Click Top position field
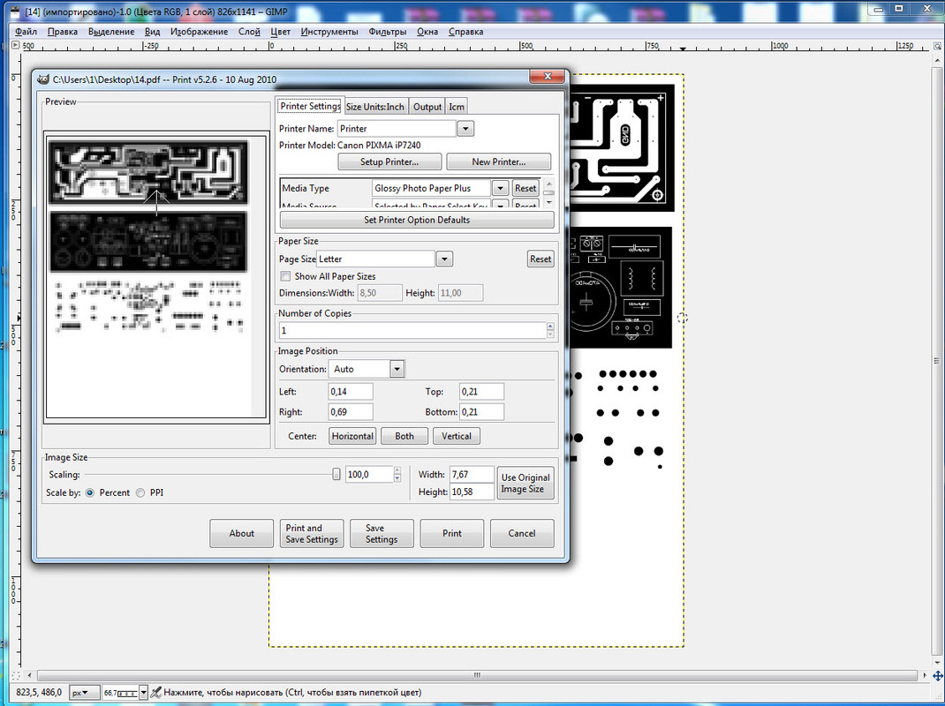 tap(481, 392)
